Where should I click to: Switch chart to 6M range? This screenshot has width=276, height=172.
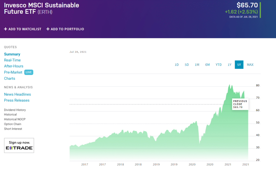[x=207, y=65]
